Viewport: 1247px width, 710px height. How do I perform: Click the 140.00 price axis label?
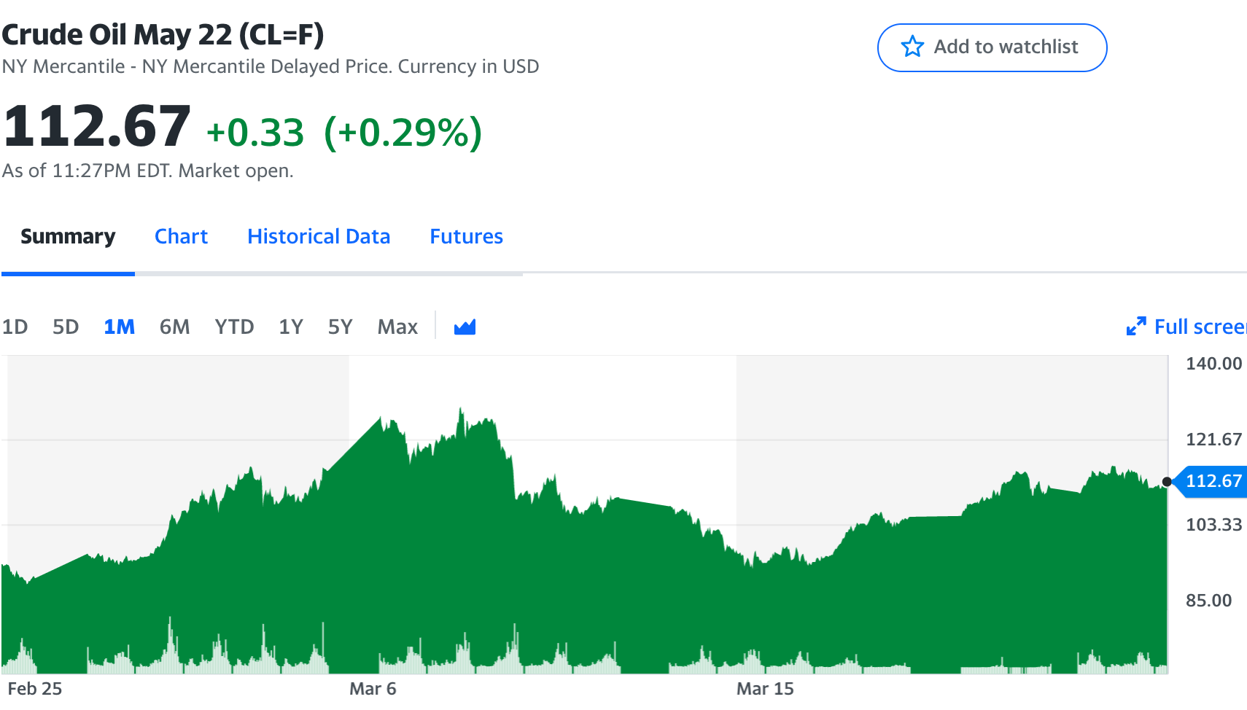point(1213,364)
